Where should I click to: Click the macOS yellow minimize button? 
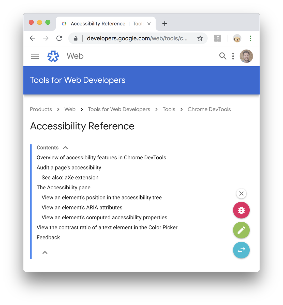point(39,22)
